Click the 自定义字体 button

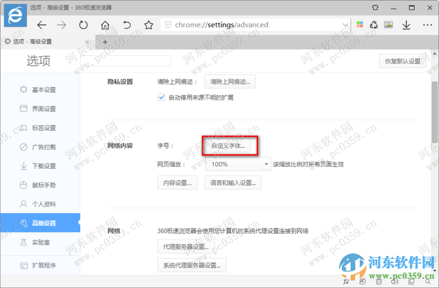pyautogui.click(x=230, y=145)
